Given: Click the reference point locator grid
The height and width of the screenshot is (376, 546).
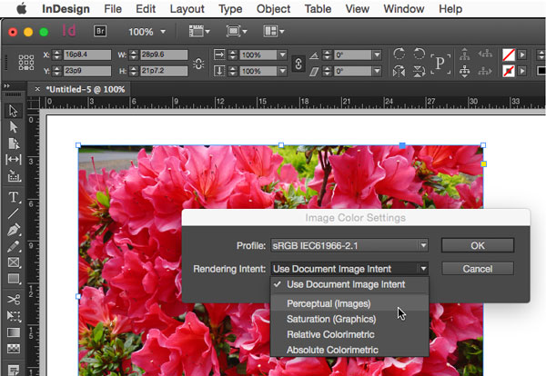Looking at the screenshot, I should pos(26,63).
